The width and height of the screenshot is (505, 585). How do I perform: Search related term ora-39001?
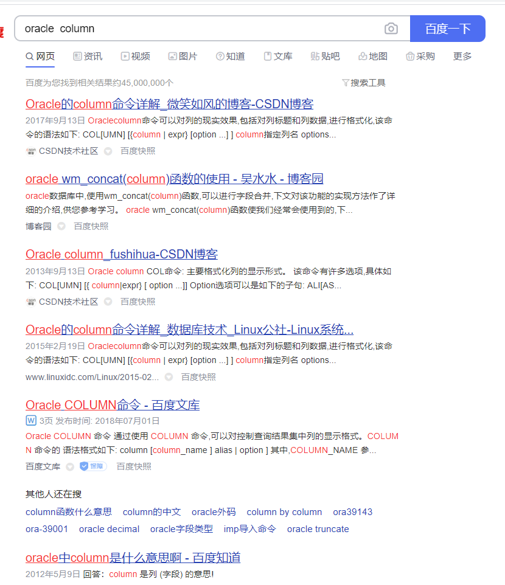tap(47, 529)
